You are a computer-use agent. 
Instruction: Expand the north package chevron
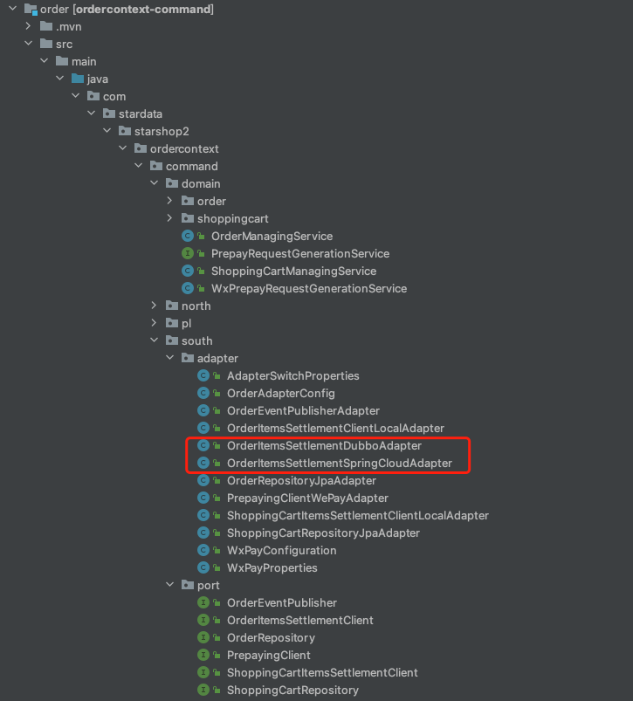[x=154, y=306]
